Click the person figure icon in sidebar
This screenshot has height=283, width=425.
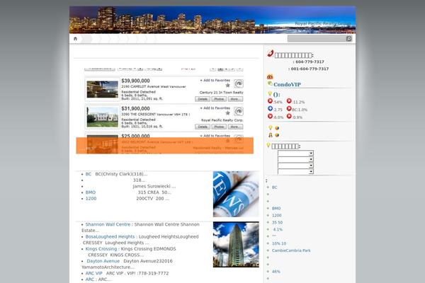[x=271, y=135]
